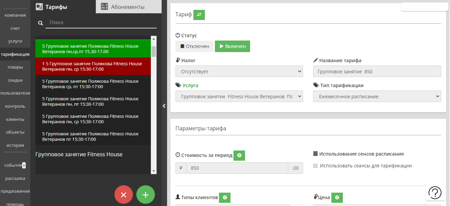
Task: Click the Тарифы tab icon
Action: (x=39, y=7)
